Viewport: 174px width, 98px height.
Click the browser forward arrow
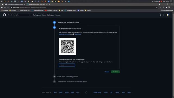(x=5, y=7)
